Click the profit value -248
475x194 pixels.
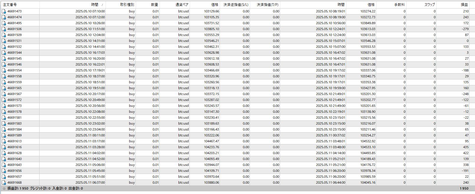point(465,94)
